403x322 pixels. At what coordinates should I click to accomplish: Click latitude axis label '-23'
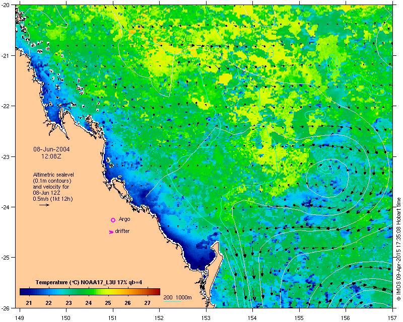pos(6,156)
